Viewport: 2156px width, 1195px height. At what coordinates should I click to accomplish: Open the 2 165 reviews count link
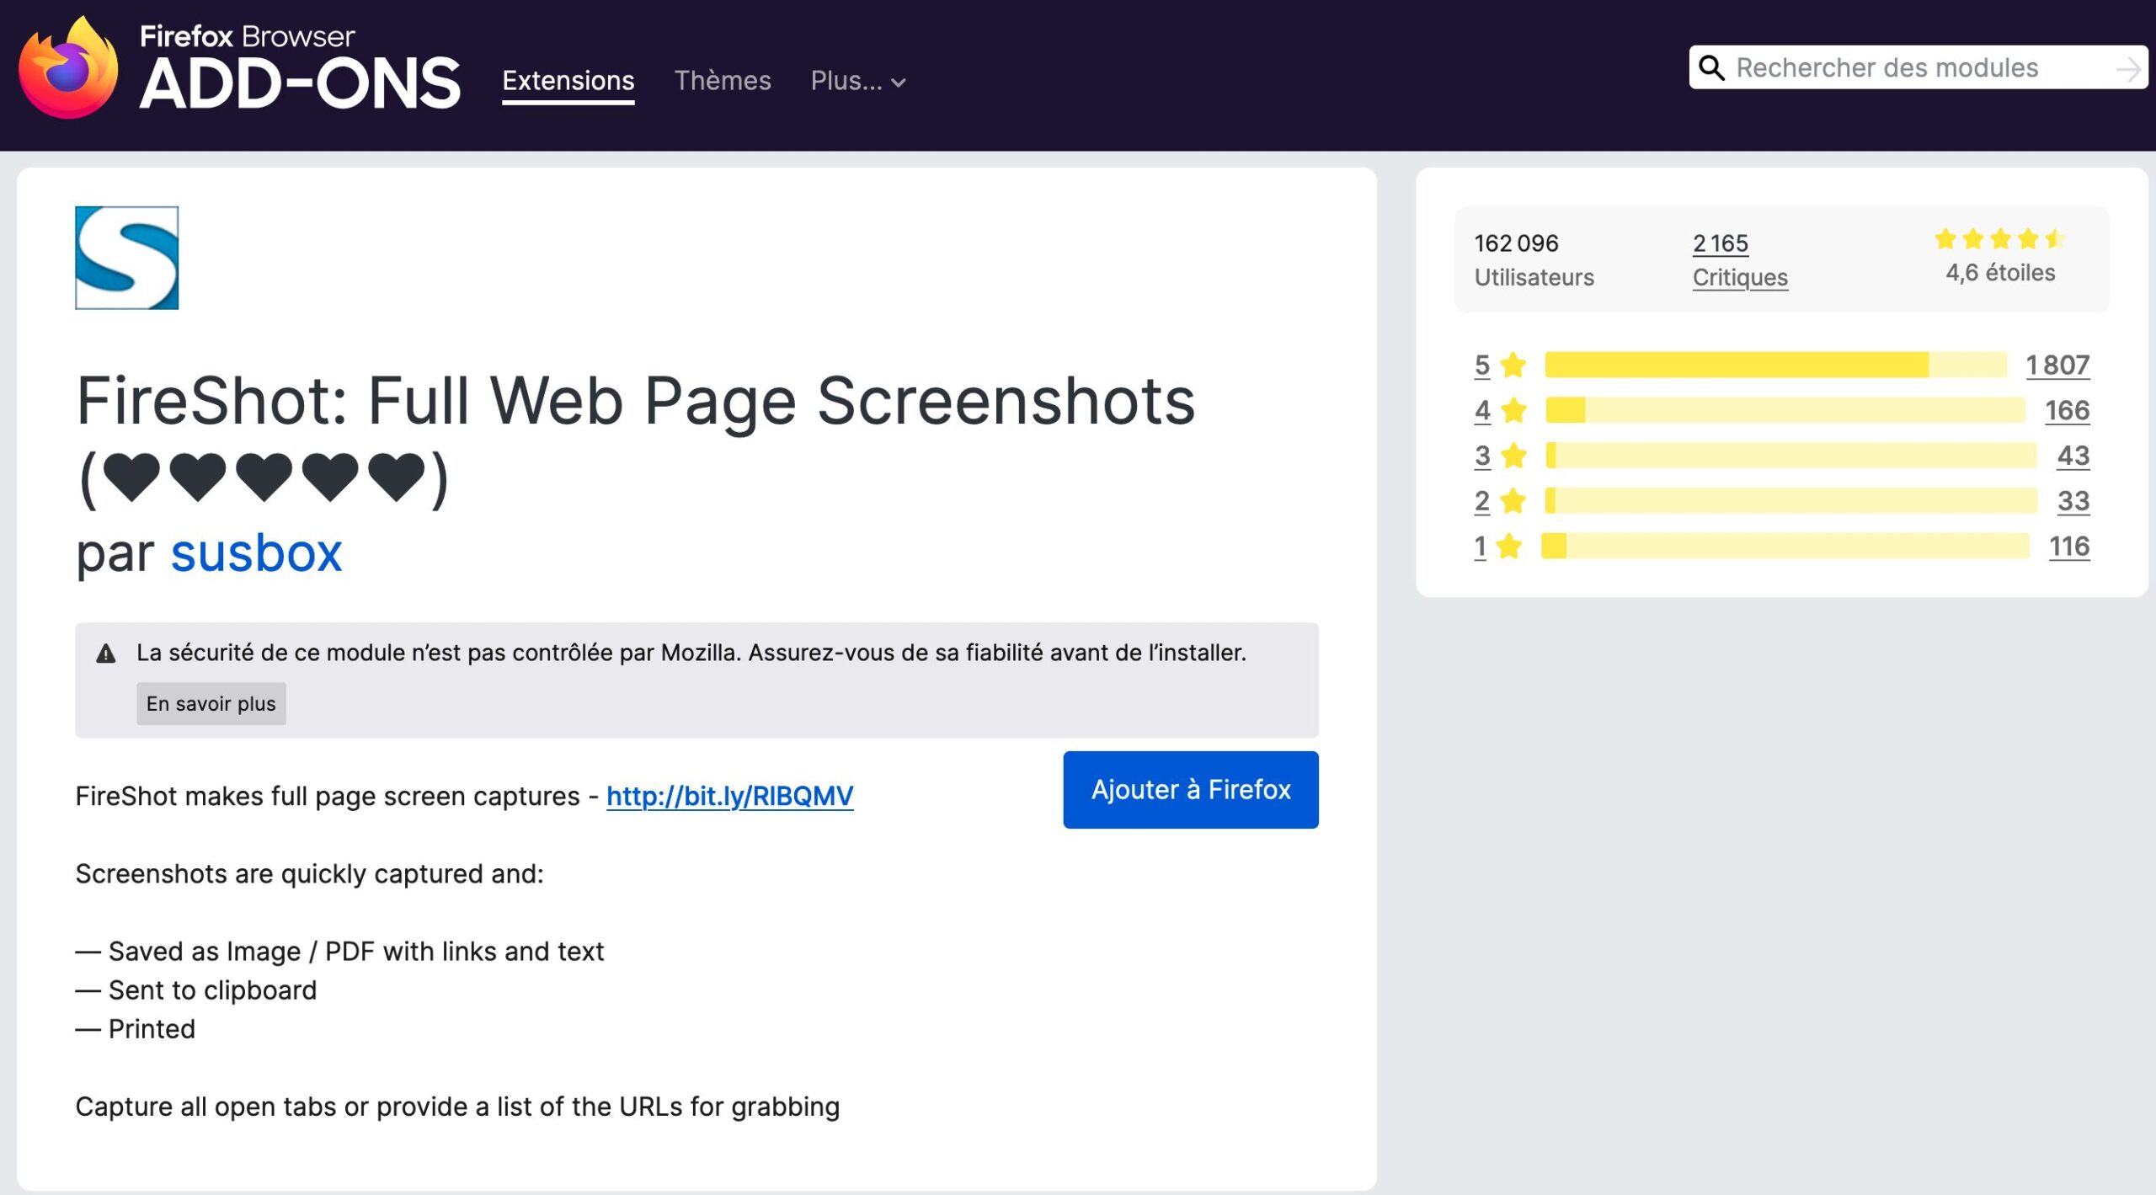pyautogui.click(x=1721, y=243)
